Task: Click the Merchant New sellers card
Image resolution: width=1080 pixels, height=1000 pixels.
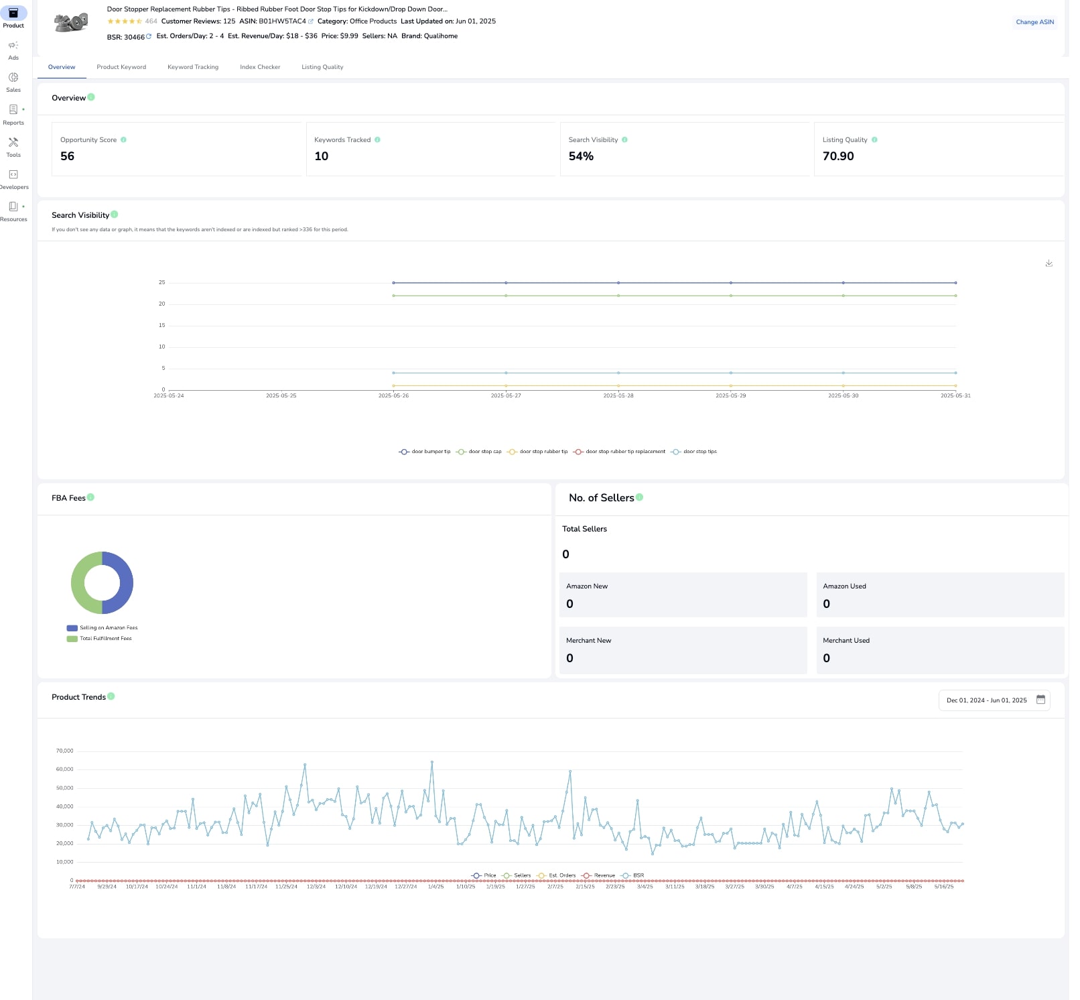Action: point(683,650)
